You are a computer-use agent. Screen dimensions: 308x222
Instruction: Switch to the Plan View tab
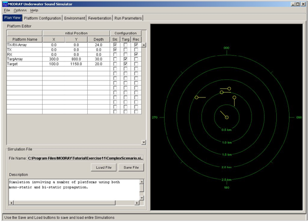coord(12,17)
